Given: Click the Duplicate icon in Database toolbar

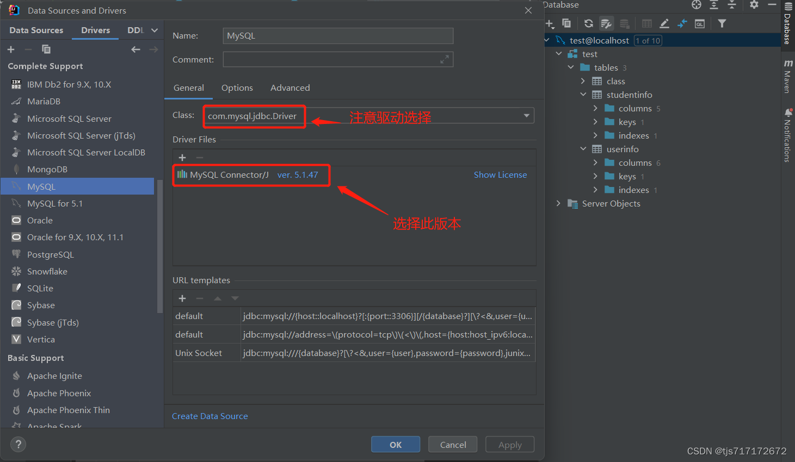Looking at the screenshot, I should (566, 23).
